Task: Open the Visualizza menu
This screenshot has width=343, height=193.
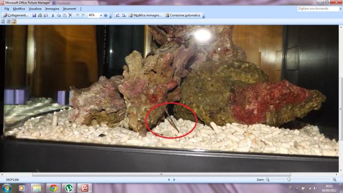Action: tap(35, 9)
